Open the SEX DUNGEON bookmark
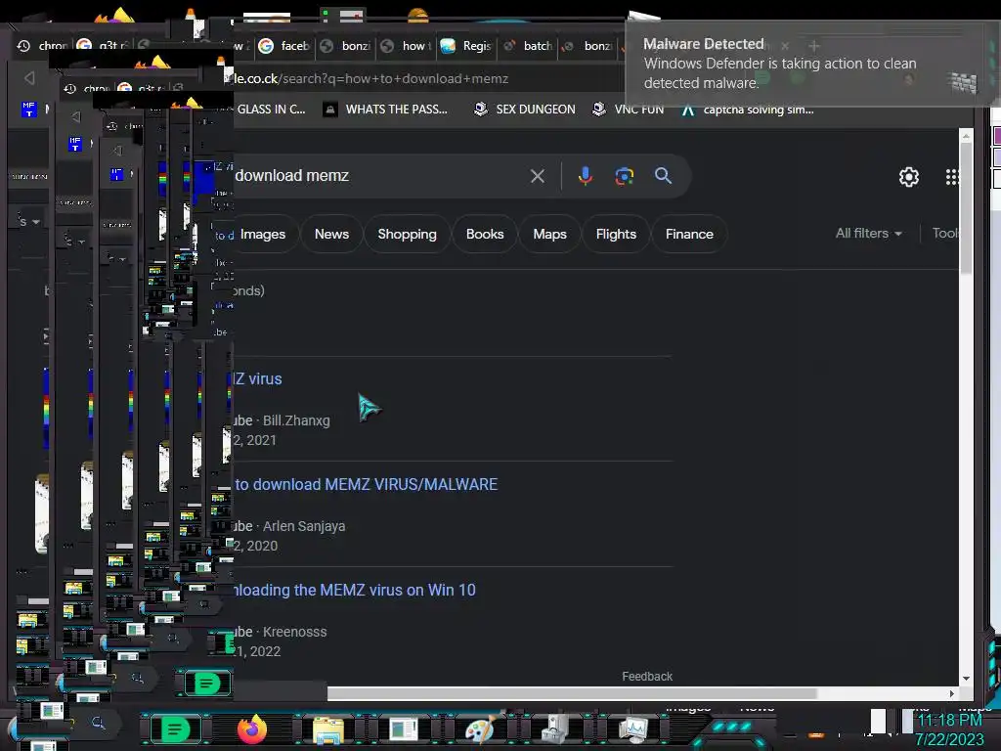The image size is (1001, 751). point(524,110)
